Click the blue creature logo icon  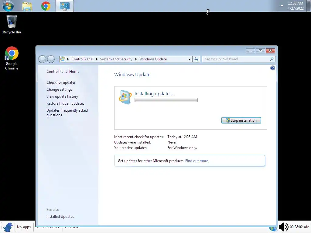click(x=8, y=227)
